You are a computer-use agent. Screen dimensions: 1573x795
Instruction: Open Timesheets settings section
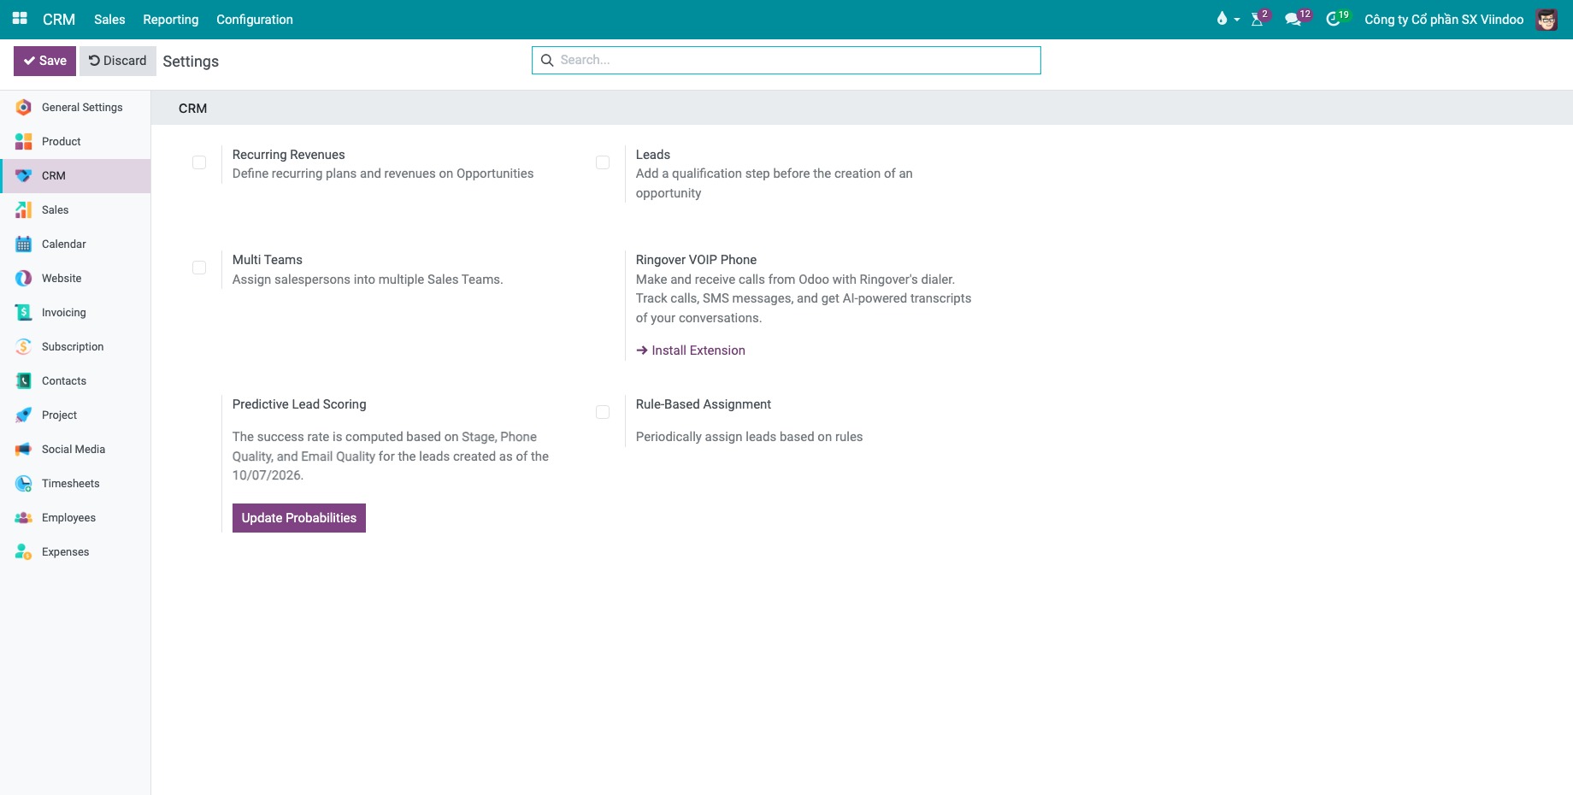(x=75, y=484)
